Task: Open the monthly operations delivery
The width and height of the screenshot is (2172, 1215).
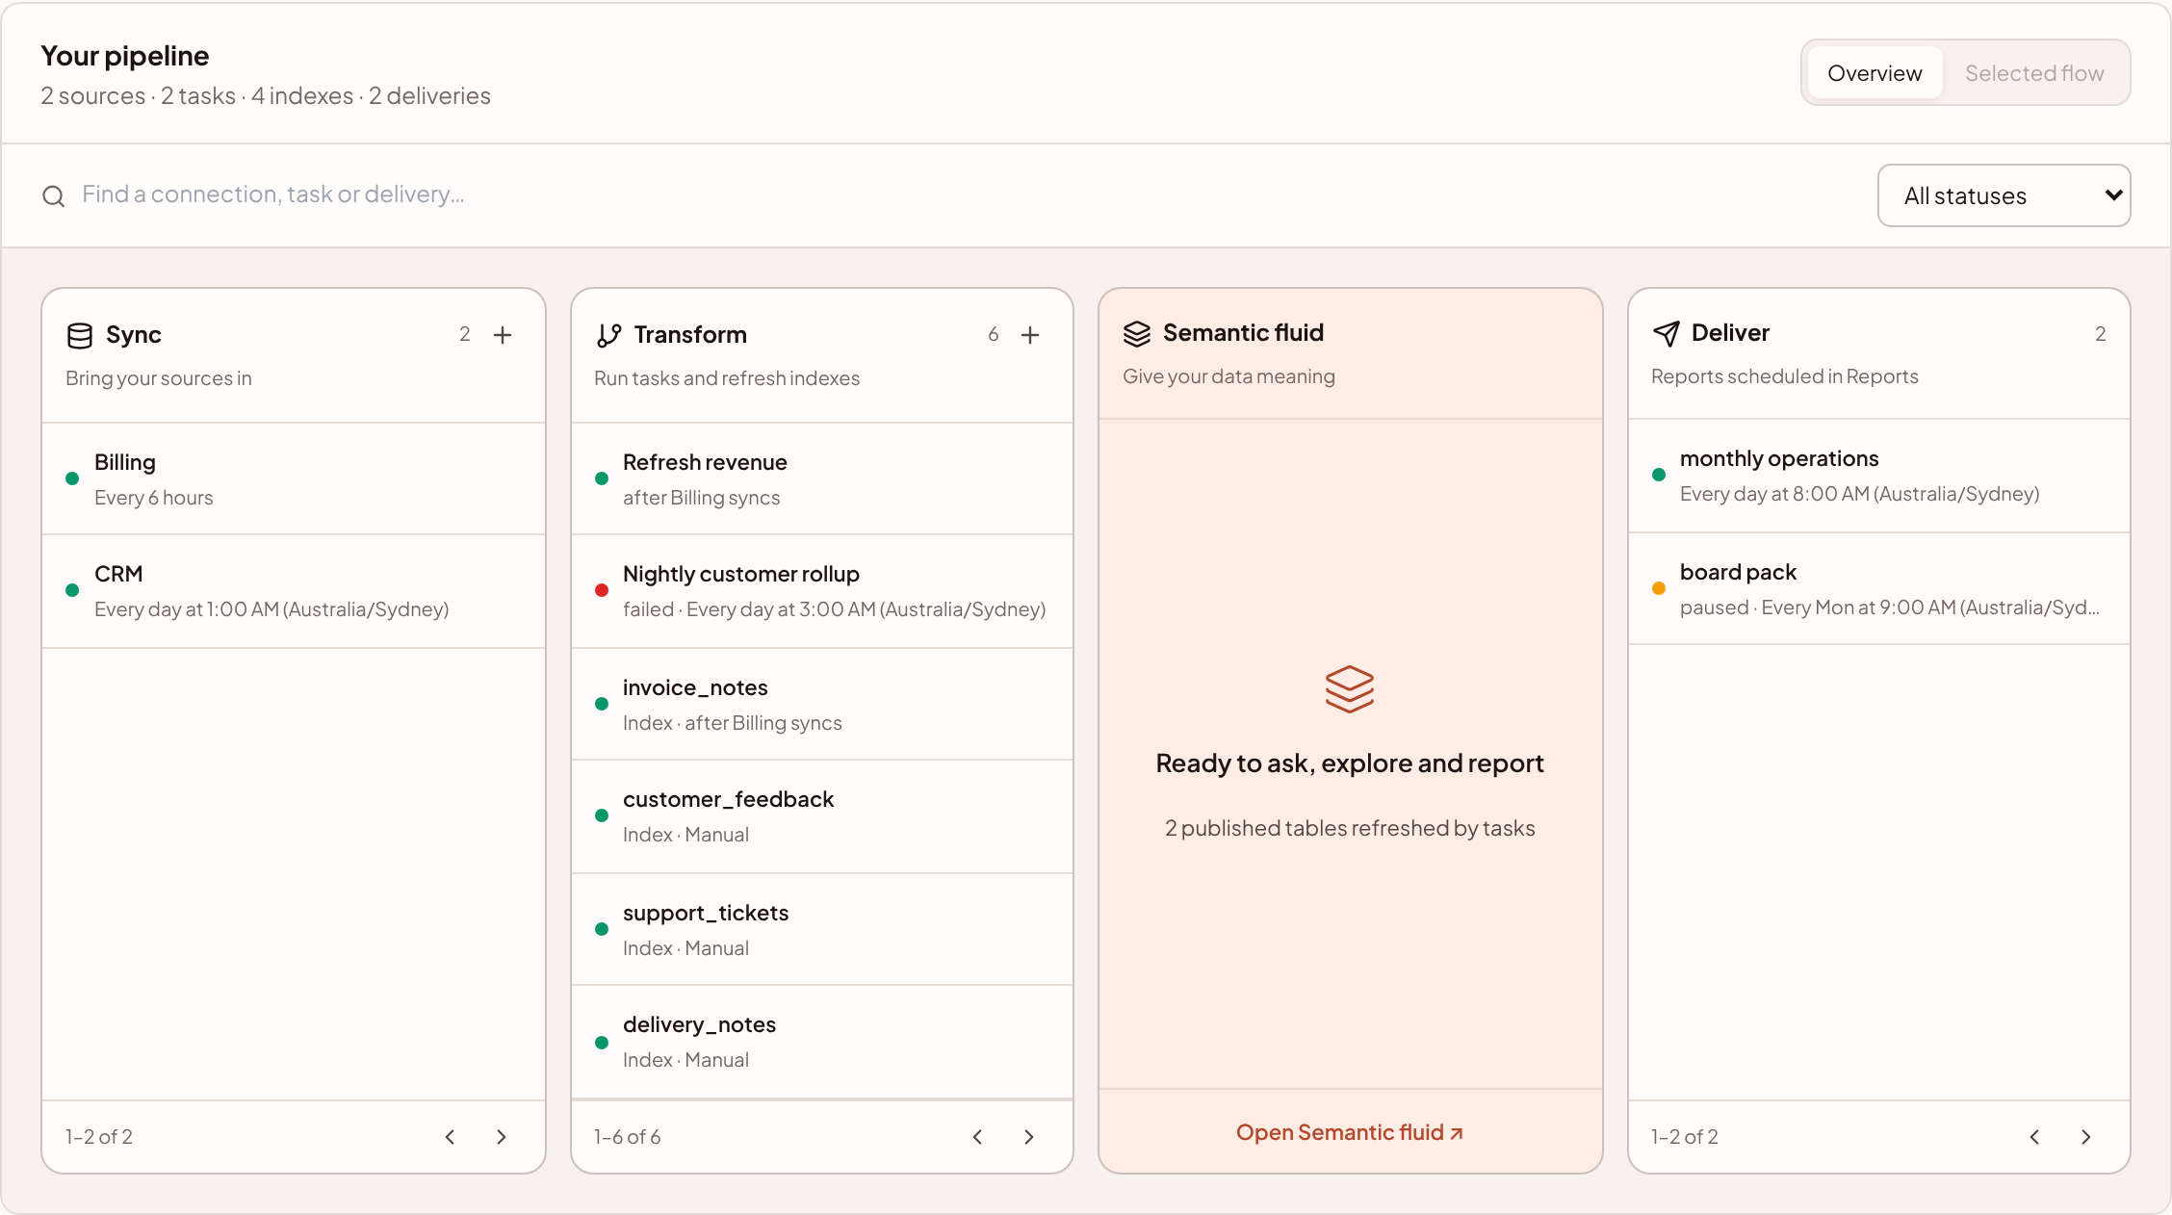Action: coord(1879,476)
